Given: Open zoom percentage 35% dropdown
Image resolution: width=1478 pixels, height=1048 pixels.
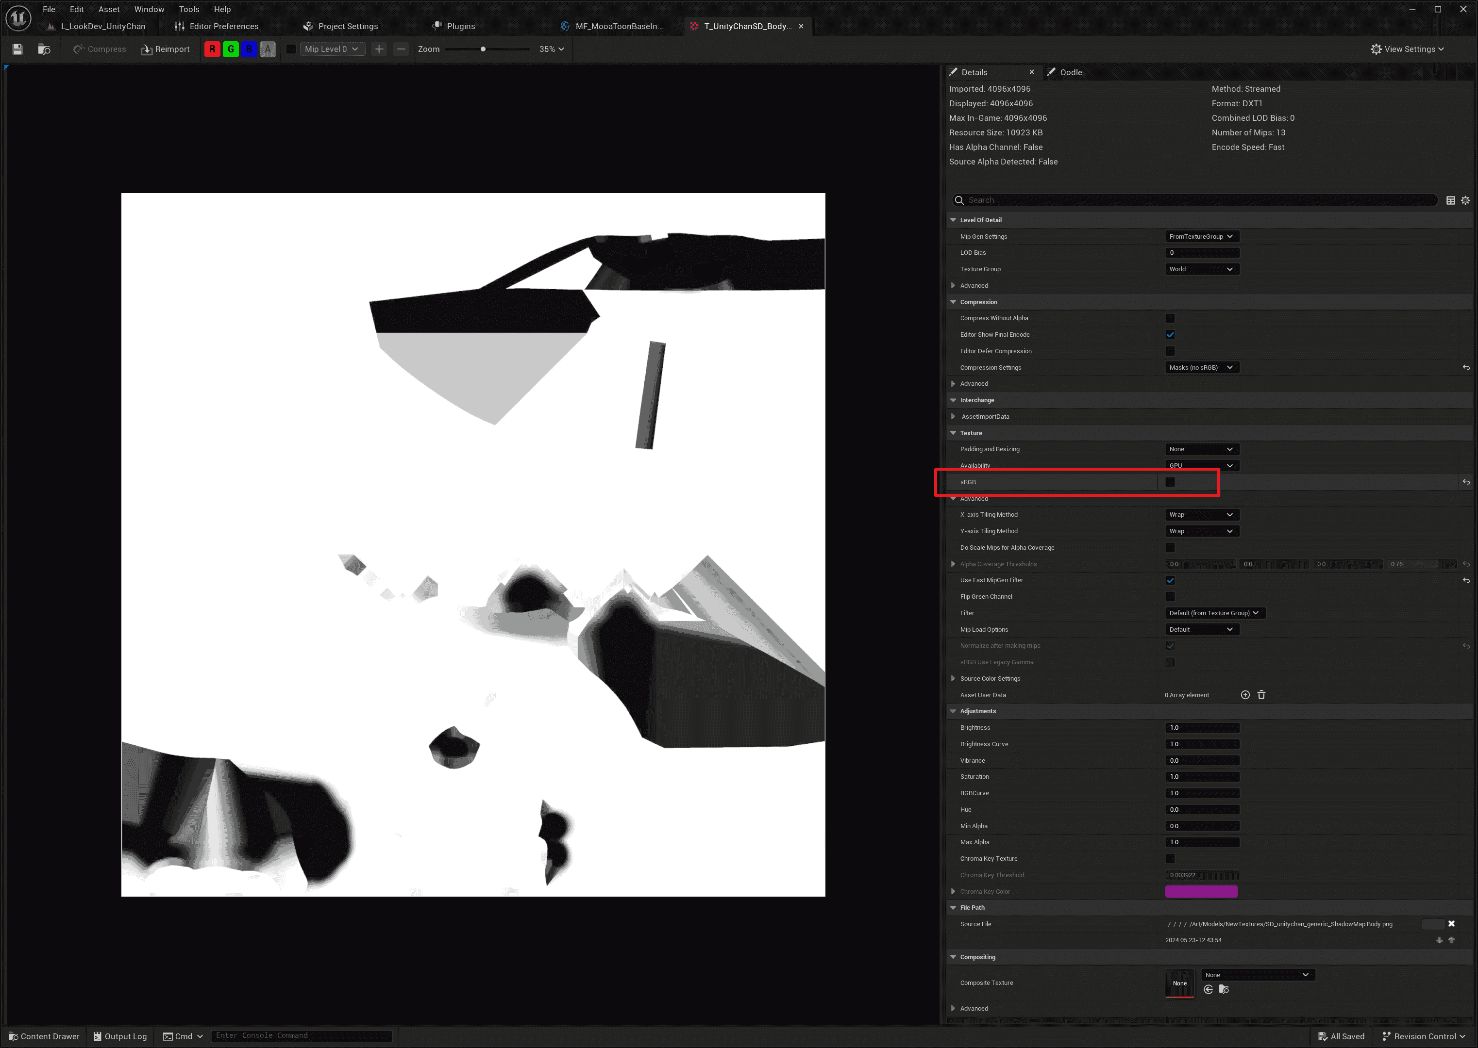Looking at the screenshot, I should pyautogui.click(x=552, y=49).
